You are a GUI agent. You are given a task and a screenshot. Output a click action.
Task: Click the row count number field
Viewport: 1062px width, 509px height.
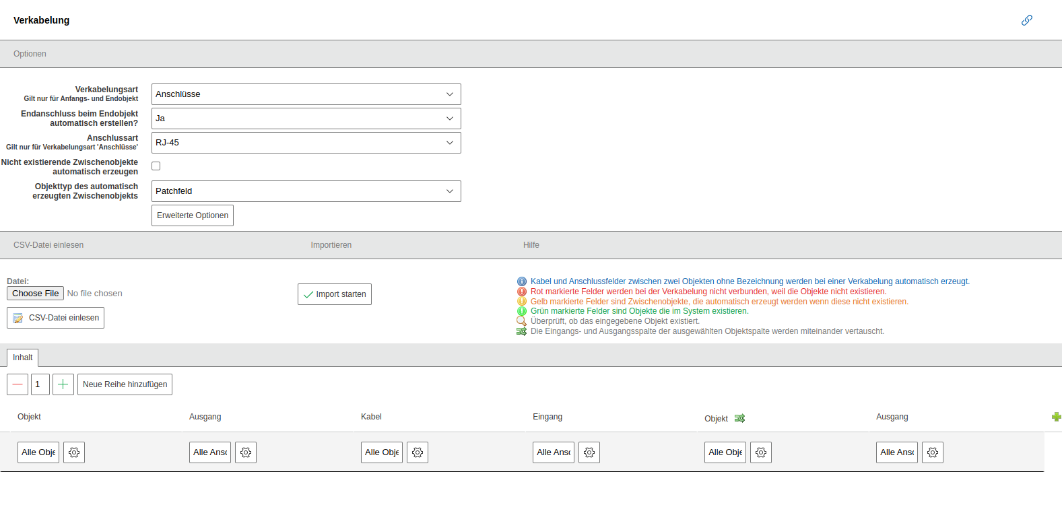pos(40,384)
